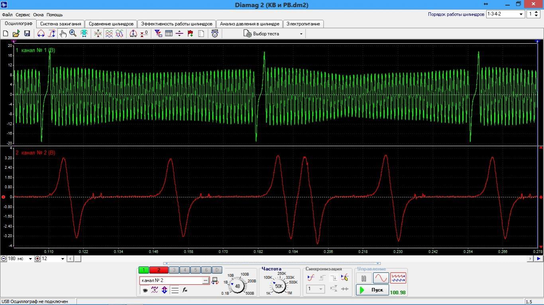Viewport: 544px width, 305px height.
Task: Click the minus time scale button
Action: 4,259
